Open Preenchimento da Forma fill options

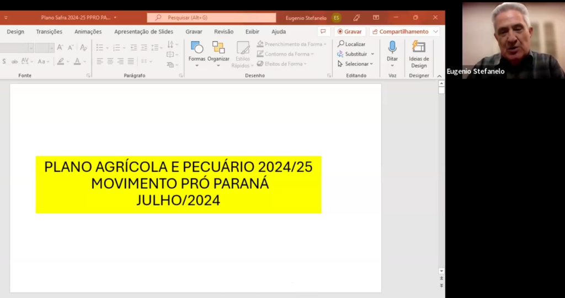291,44
